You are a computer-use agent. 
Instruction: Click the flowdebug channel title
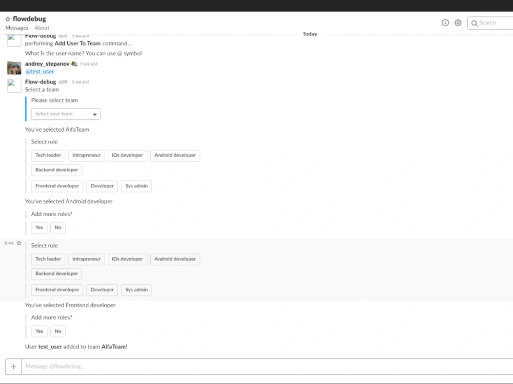[x=29, y=19]
